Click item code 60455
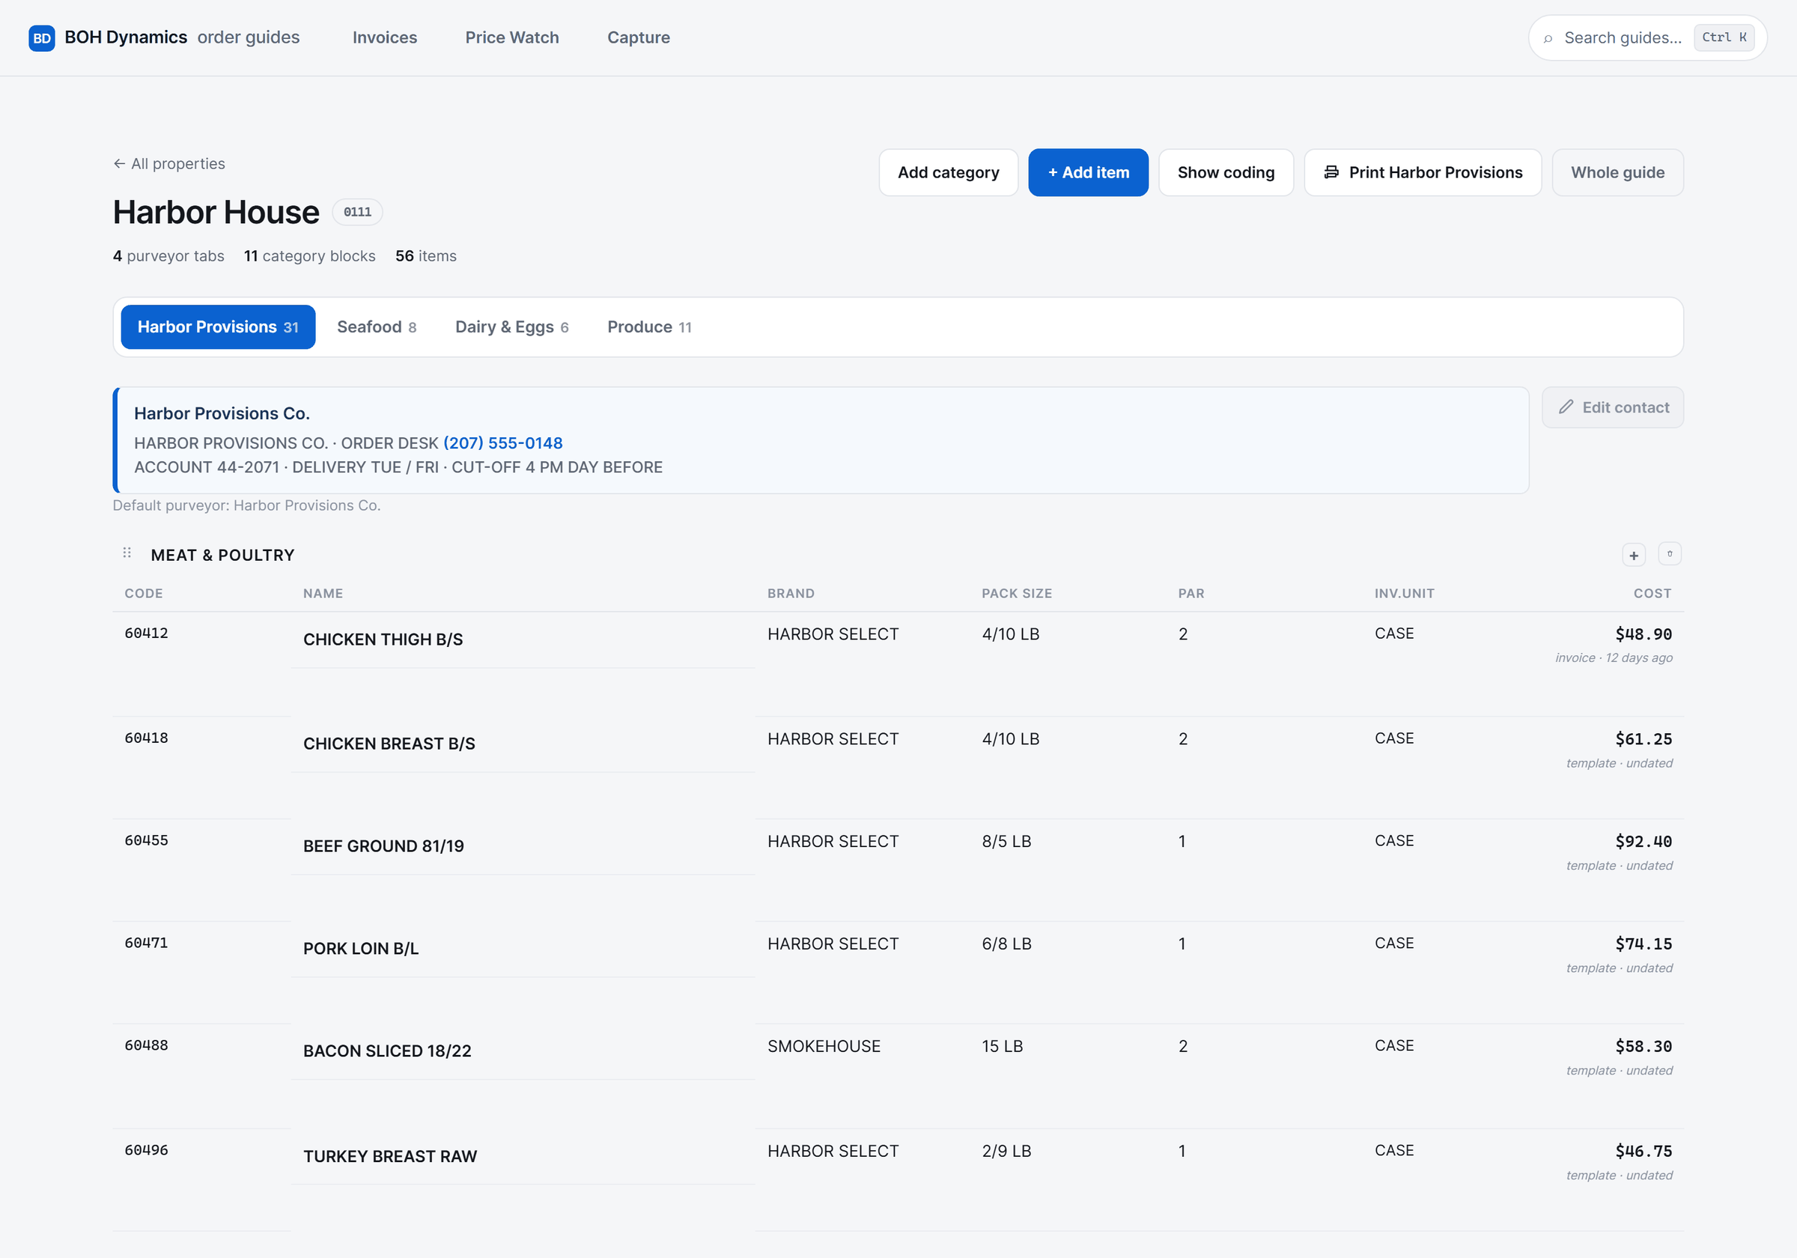 click(x=146, y=841)
